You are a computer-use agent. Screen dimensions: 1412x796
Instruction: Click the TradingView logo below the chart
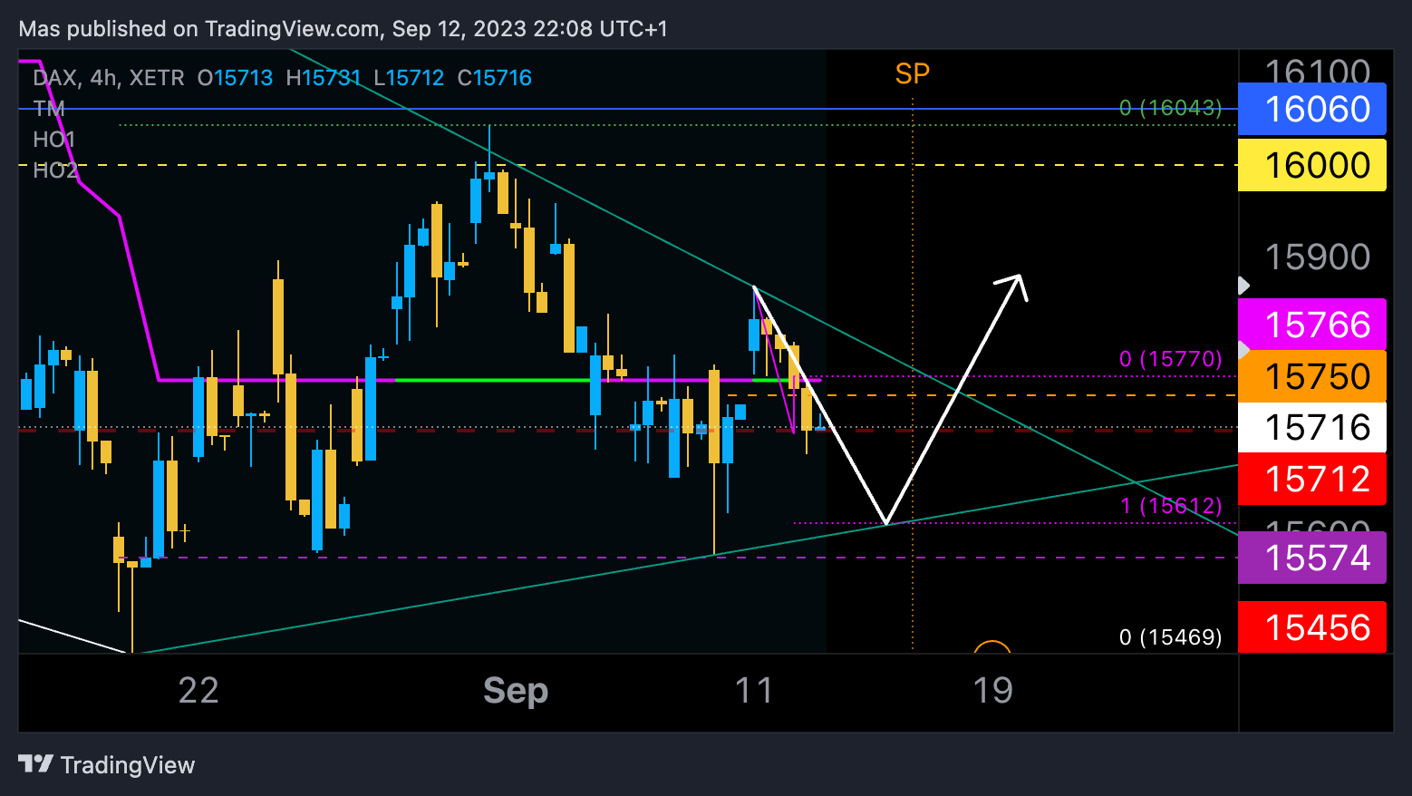coord(107,765)
